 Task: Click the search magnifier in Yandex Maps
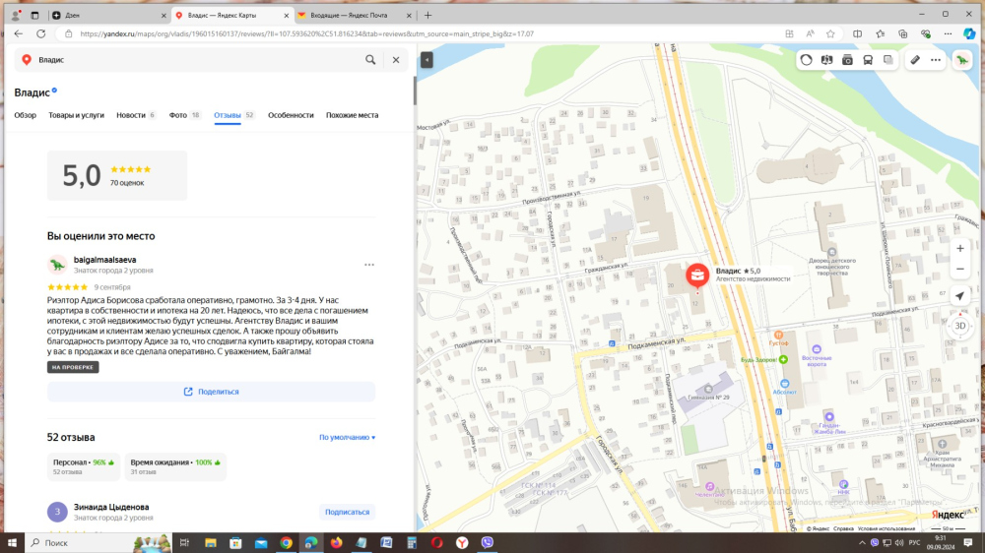coord(370,60)
